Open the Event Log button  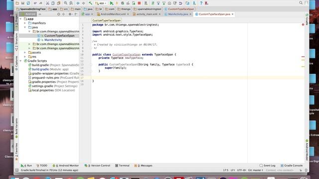[x=267, y=166]
